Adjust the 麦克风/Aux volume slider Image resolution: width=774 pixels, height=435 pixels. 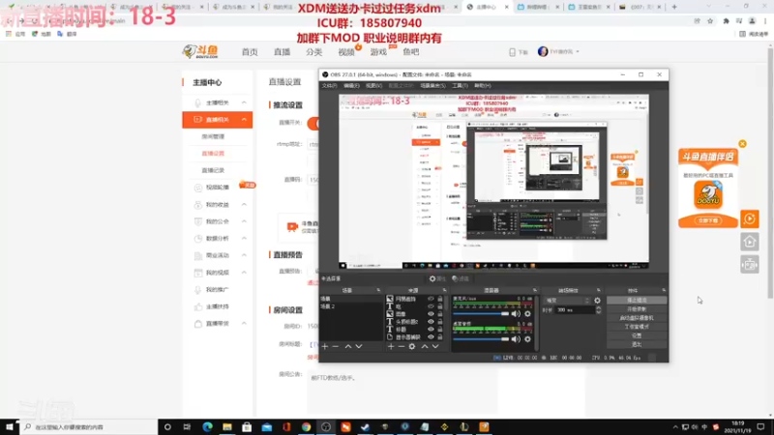click(x=481, y=313)
